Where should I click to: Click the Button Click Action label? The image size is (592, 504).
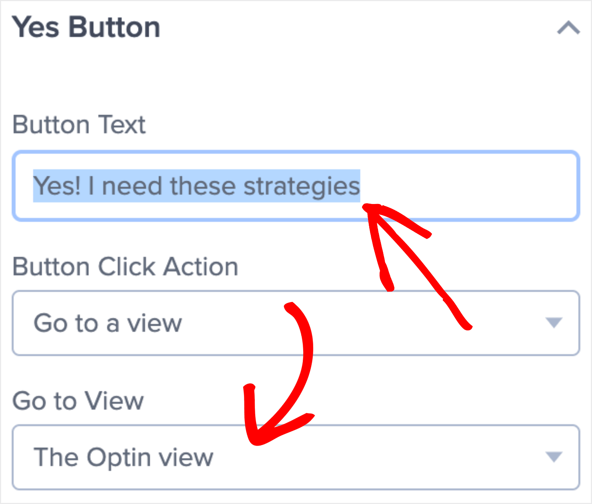125,266
